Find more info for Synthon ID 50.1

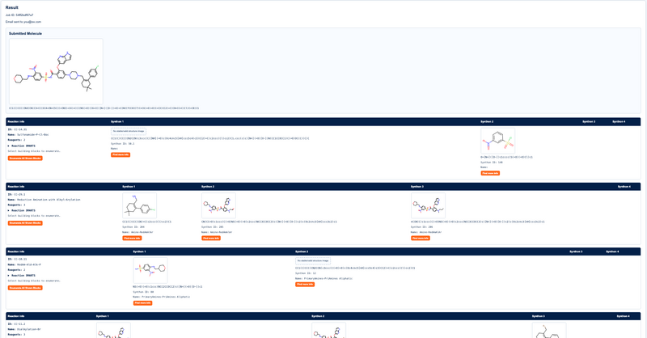click(x=121, y=154)
